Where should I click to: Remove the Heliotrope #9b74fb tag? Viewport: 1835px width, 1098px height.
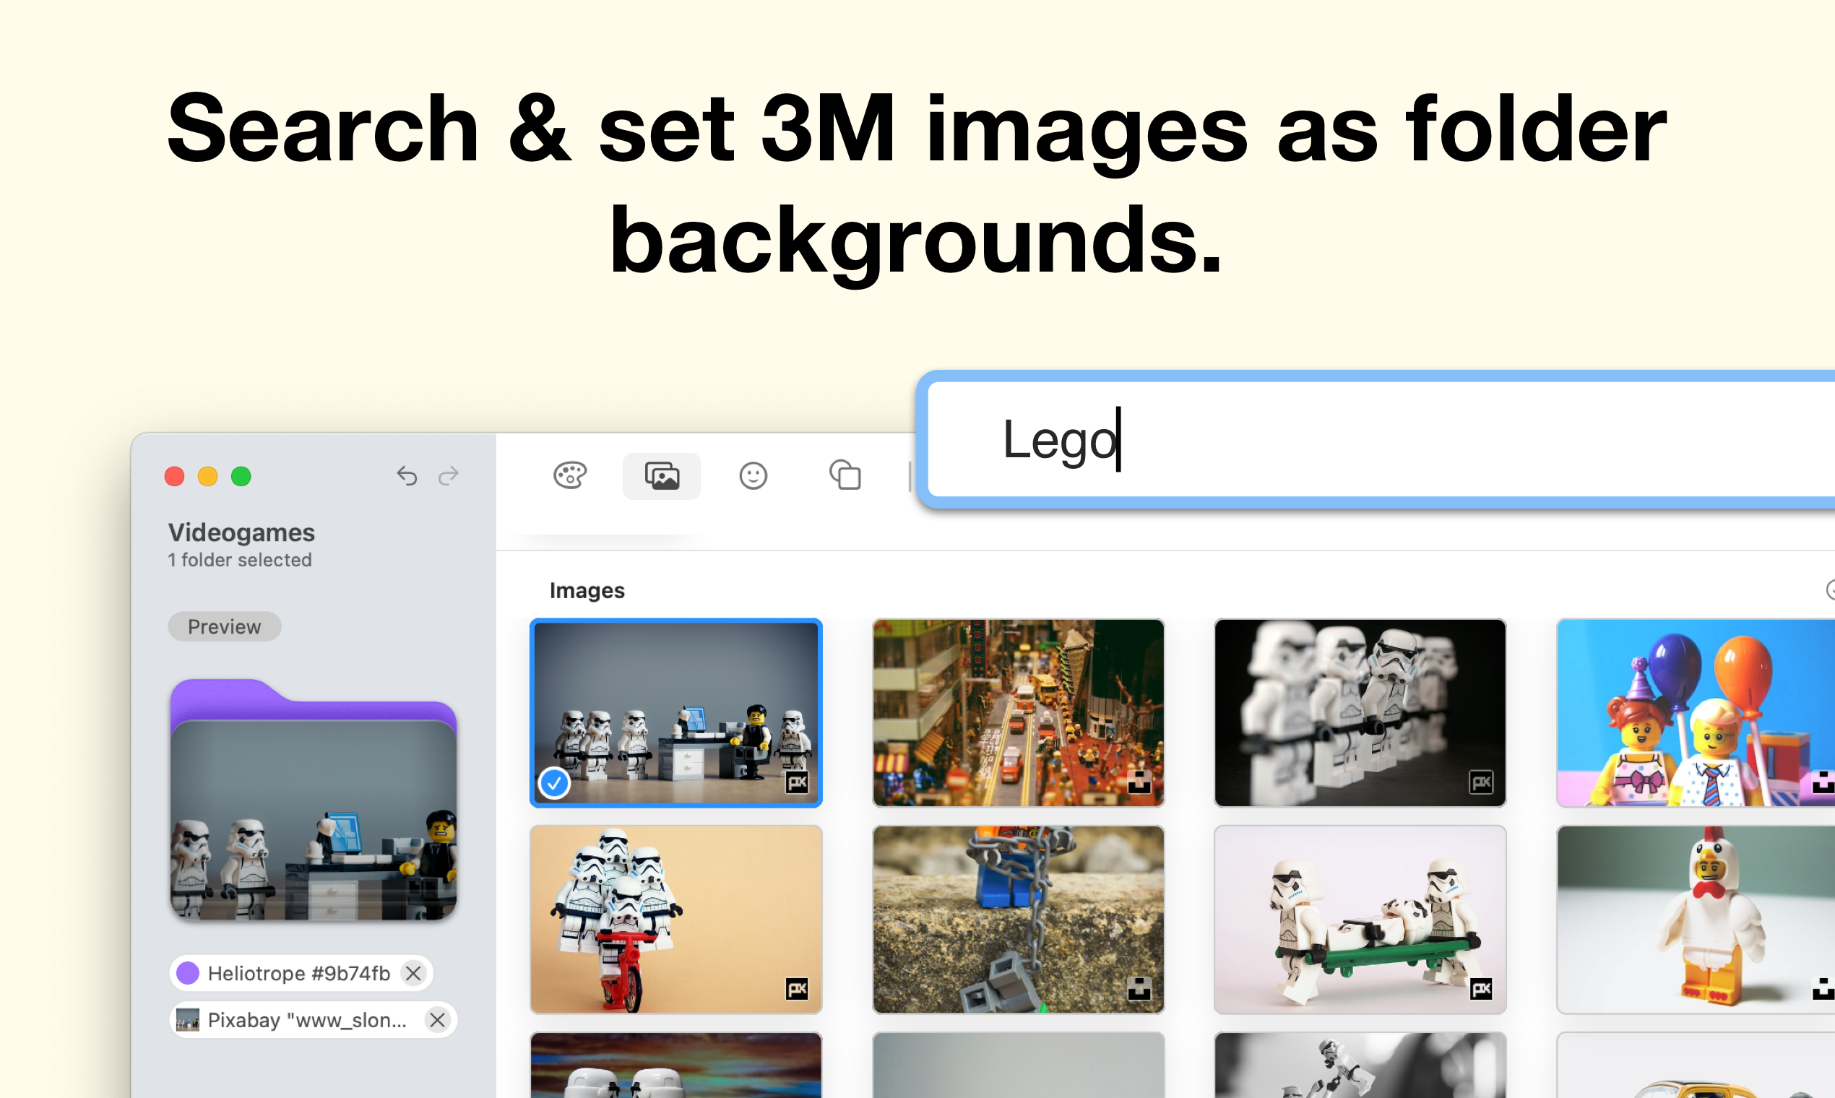click(x=414, y=973)
